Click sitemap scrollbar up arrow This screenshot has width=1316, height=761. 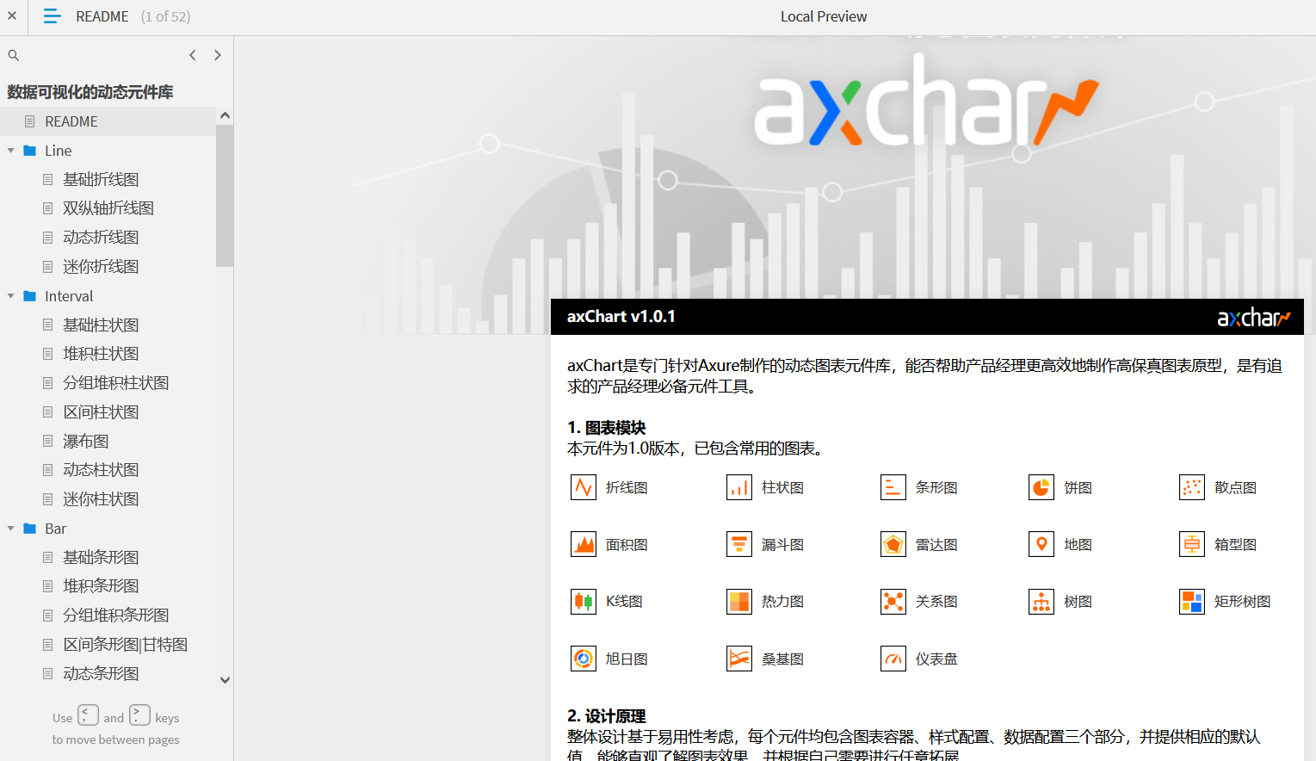pyautogui.click(x=225, y=115)
